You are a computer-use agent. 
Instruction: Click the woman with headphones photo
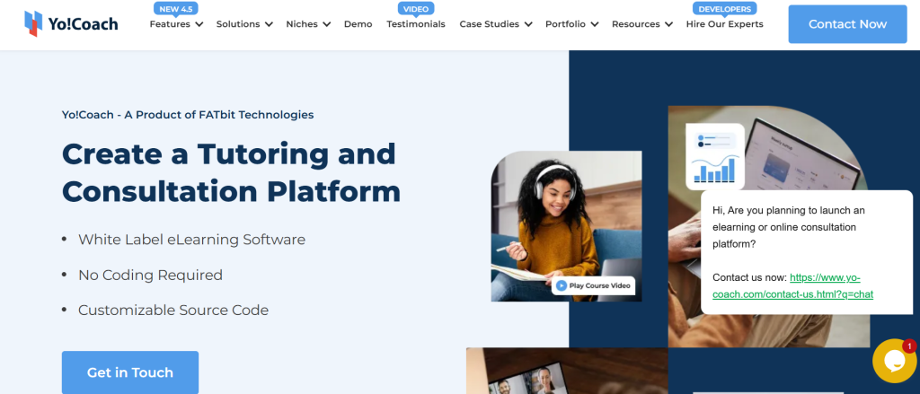566,226
